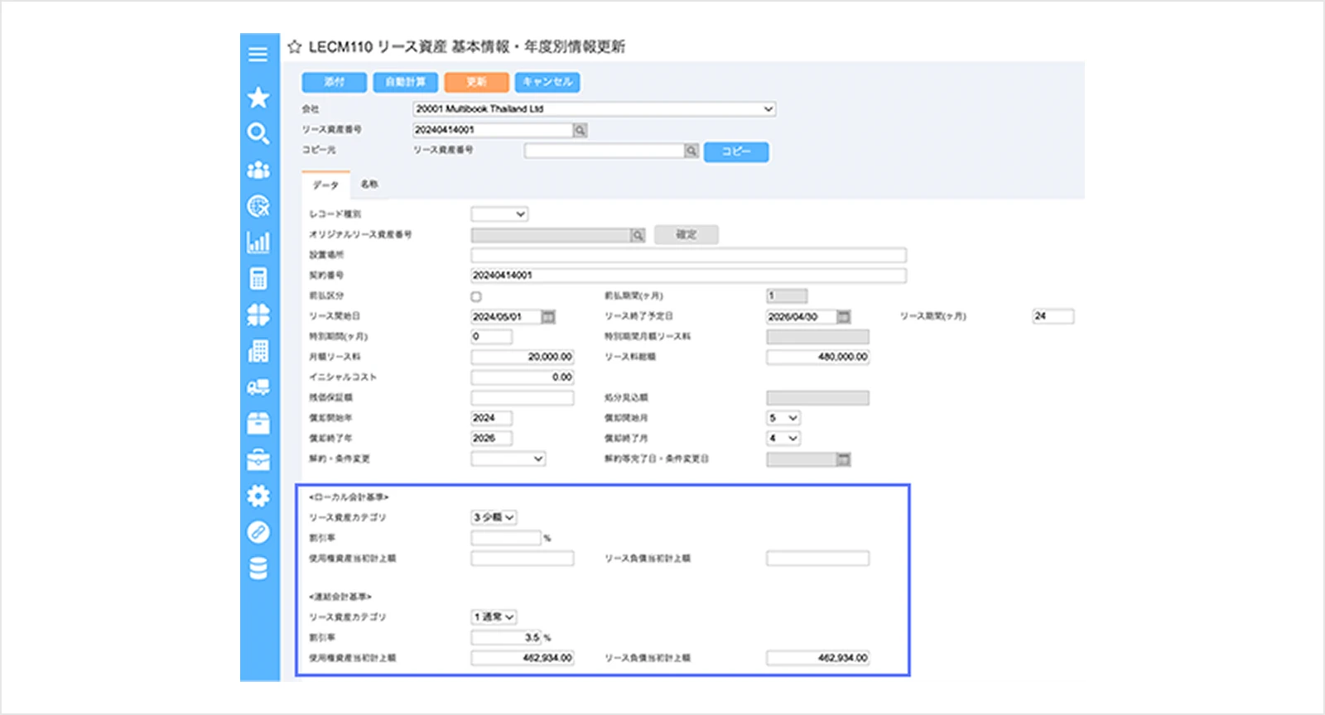Open the four-leaf clover icon in the sidebar
The height and width of the screenshot is (715, 1325).
pos(258,314)
